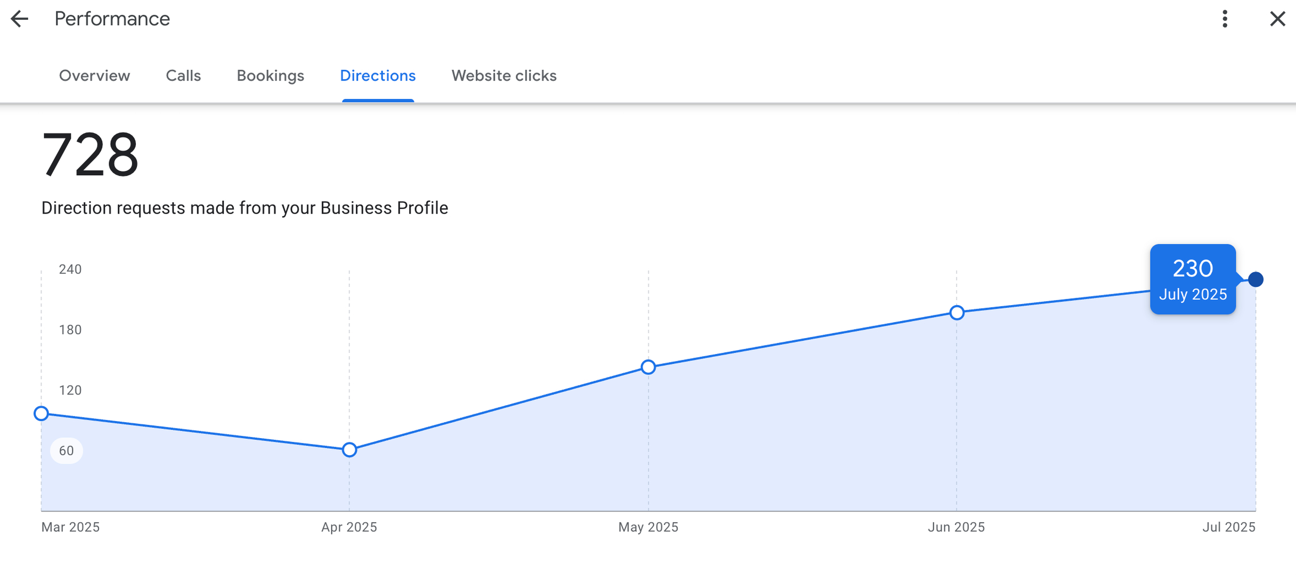The height and width of the screenshot is (575, 1296).
Task: Click the highlighted 60 axis label
Action: click(67, 451)
